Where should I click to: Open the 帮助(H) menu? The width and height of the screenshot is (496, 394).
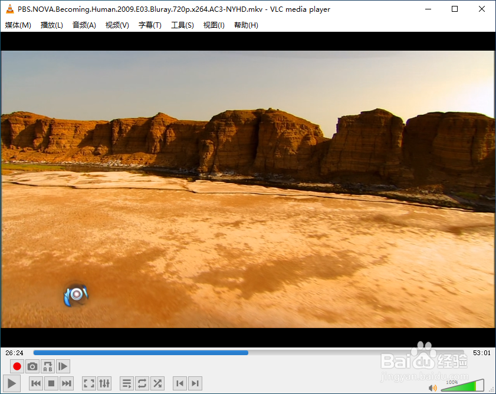246,25
